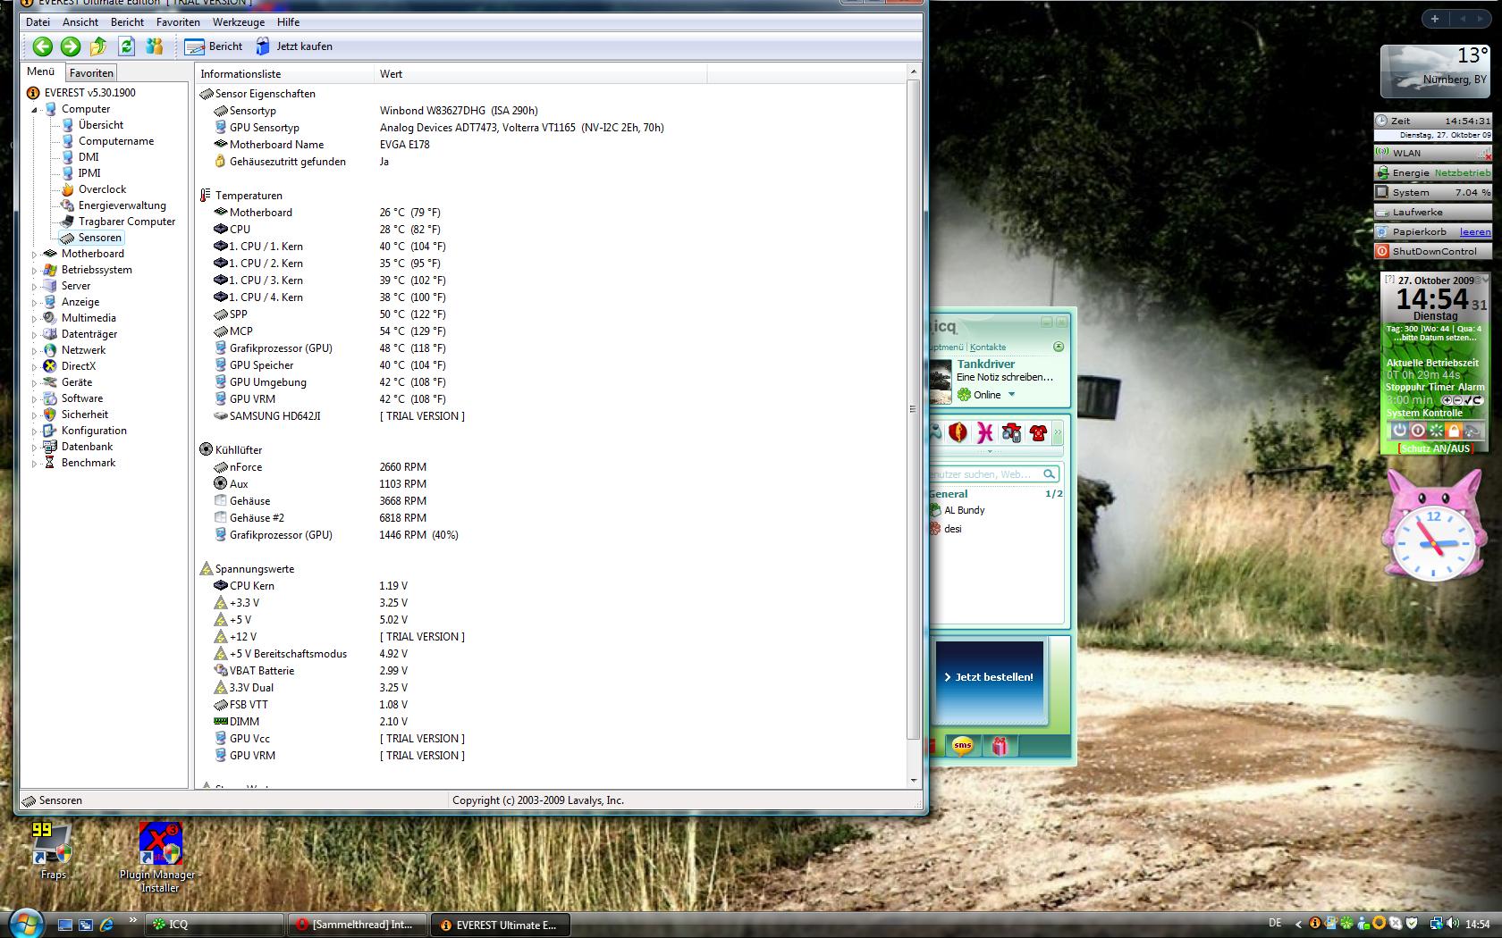Click Schutz AN/AUS toggle in clock gadget
The image size is (1502, 938).
1435,448
